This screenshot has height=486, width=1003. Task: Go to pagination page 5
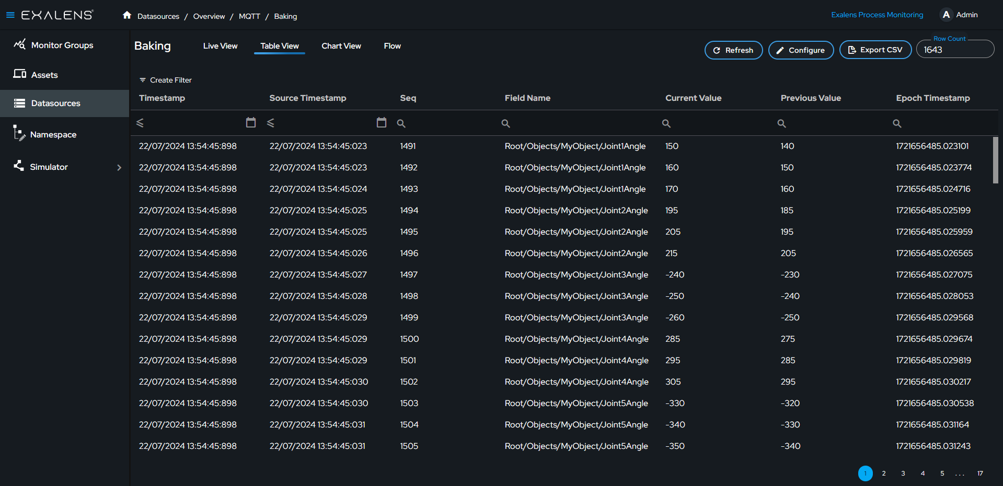pyautogui.click(x=942, y=473)
